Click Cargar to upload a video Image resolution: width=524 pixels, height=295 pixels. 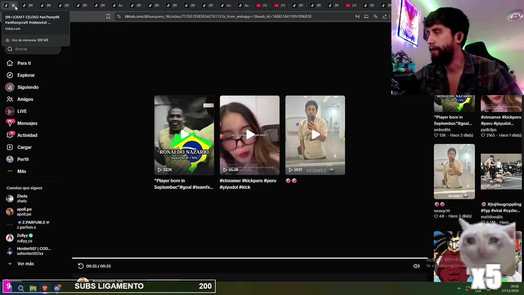pos(24,147)
